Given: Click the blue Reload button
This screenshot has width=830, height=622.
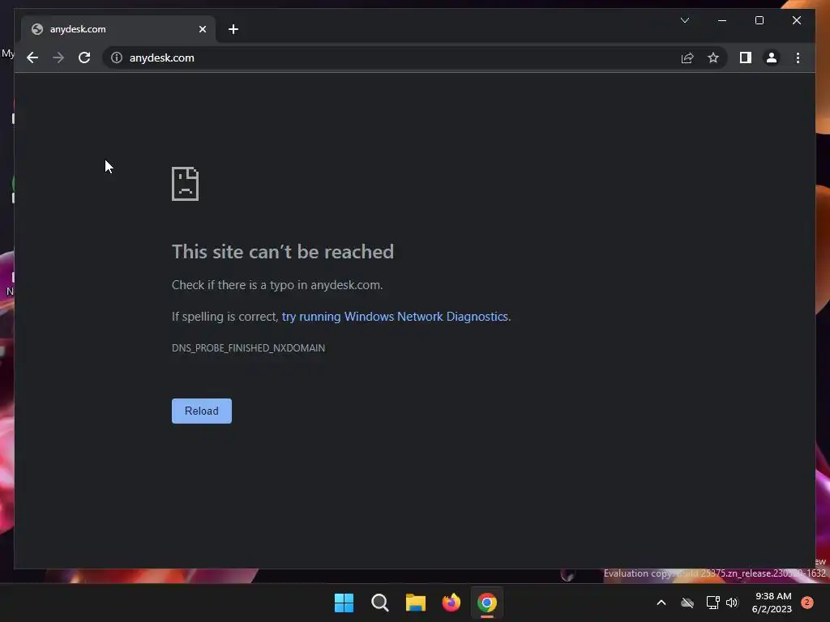Looking at the screenshot, I should click(202, 411).
